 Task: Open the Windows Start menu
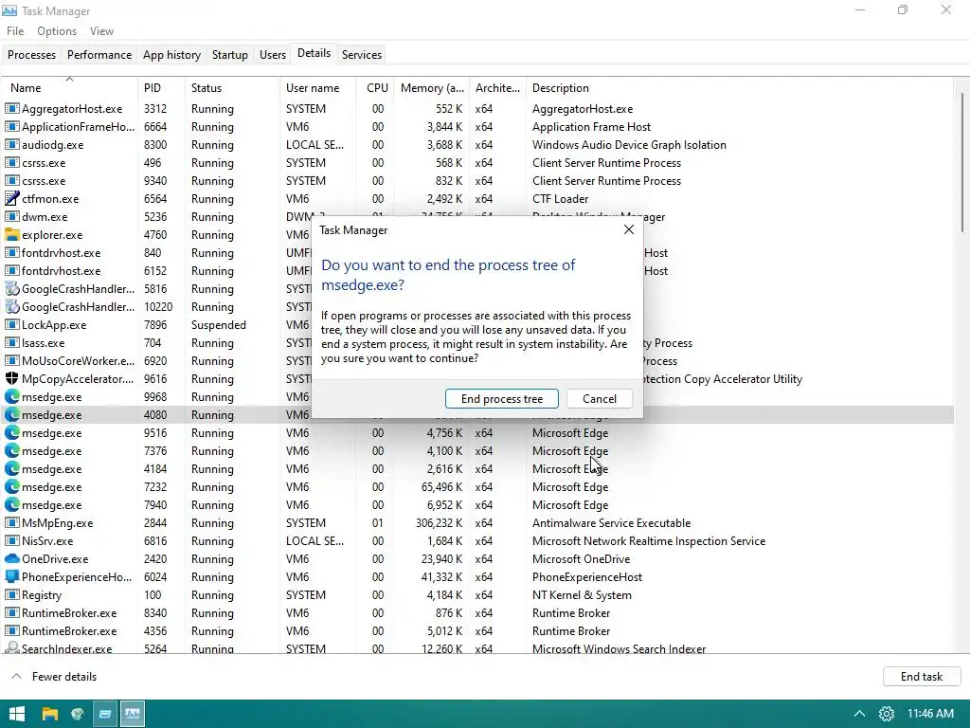click(17, 714)
